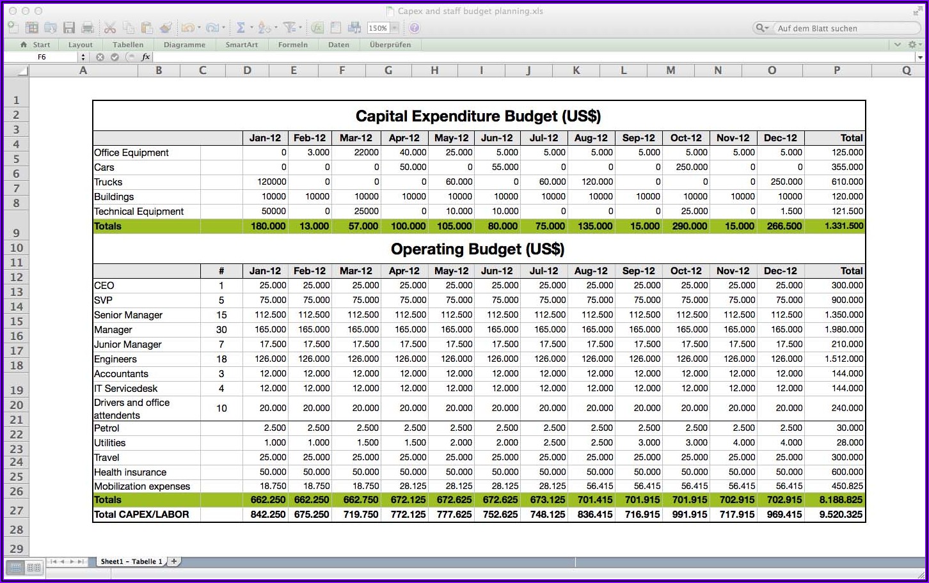
Task: Click the Format Painter brush icon
Action: (166, 27)
